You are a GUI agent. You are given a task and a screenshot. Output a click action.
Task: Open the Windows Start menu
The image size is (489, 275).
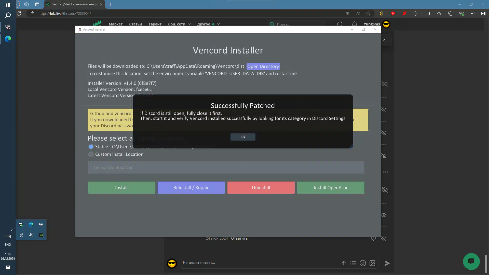[8, 5]
